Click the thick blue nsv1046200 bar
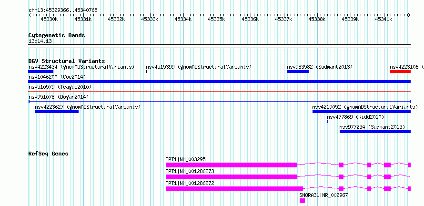Viewport: 424px width, 206px height. [220, 82]
